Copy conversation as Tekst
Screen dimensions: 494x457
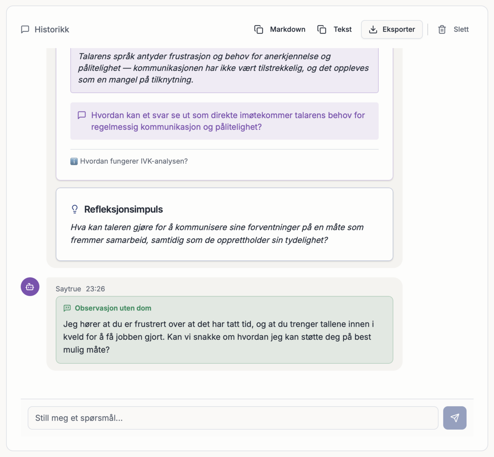(x=335, y=30)
